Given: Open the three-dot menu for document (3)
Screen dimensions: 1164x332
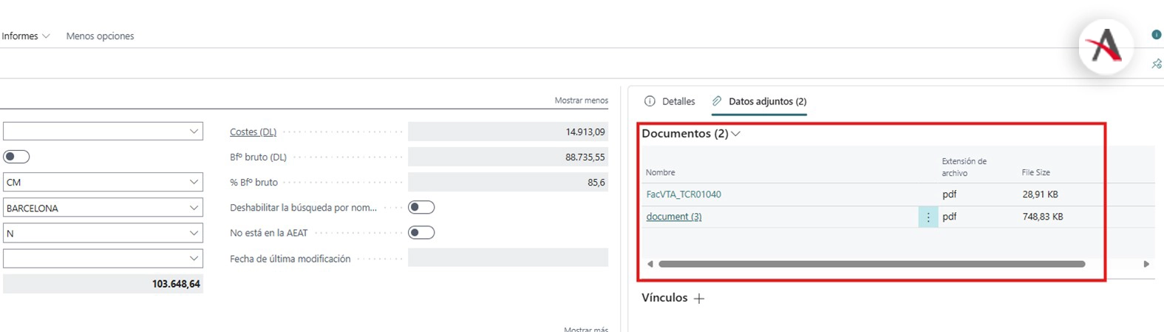Looking at the screenshot, I should pyautogui.click(x=928, y=217).
